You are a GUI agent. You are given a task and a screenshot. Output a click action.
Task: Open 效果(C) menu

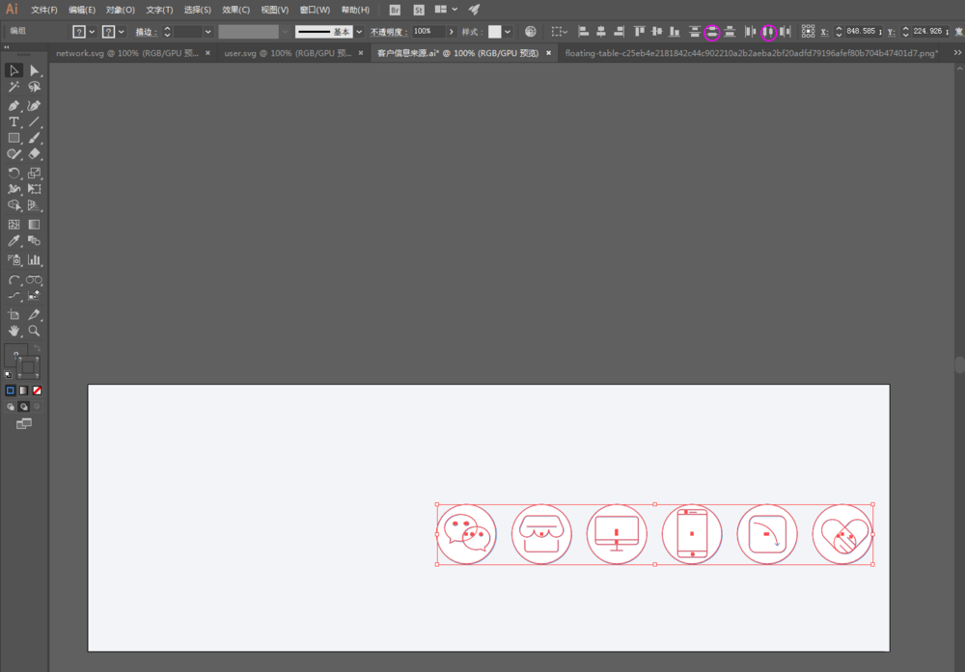[x=235, y=10]
